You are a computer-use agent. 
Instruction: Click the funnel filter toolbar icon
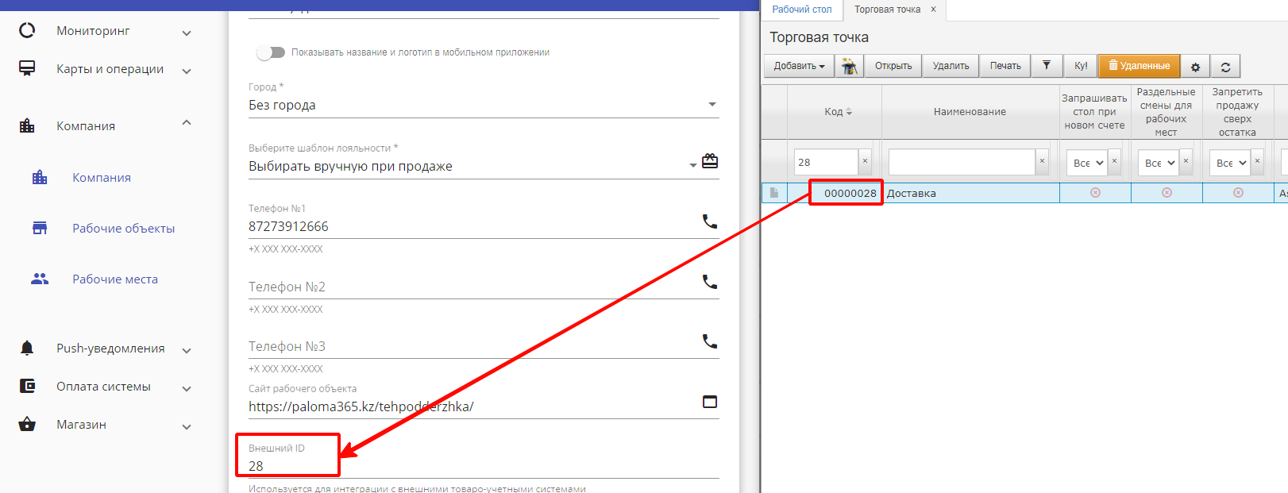[1047, 66]
